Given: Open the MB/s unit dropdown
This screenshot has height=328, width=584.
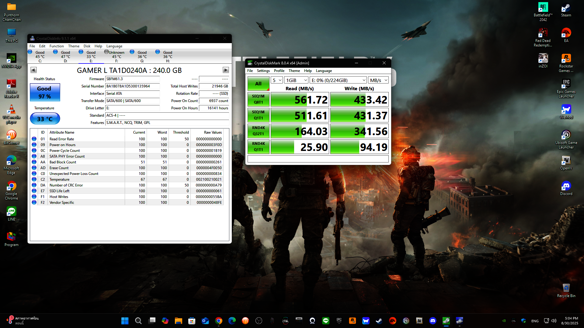Looking at the screenshot, I should pos(378,80).
